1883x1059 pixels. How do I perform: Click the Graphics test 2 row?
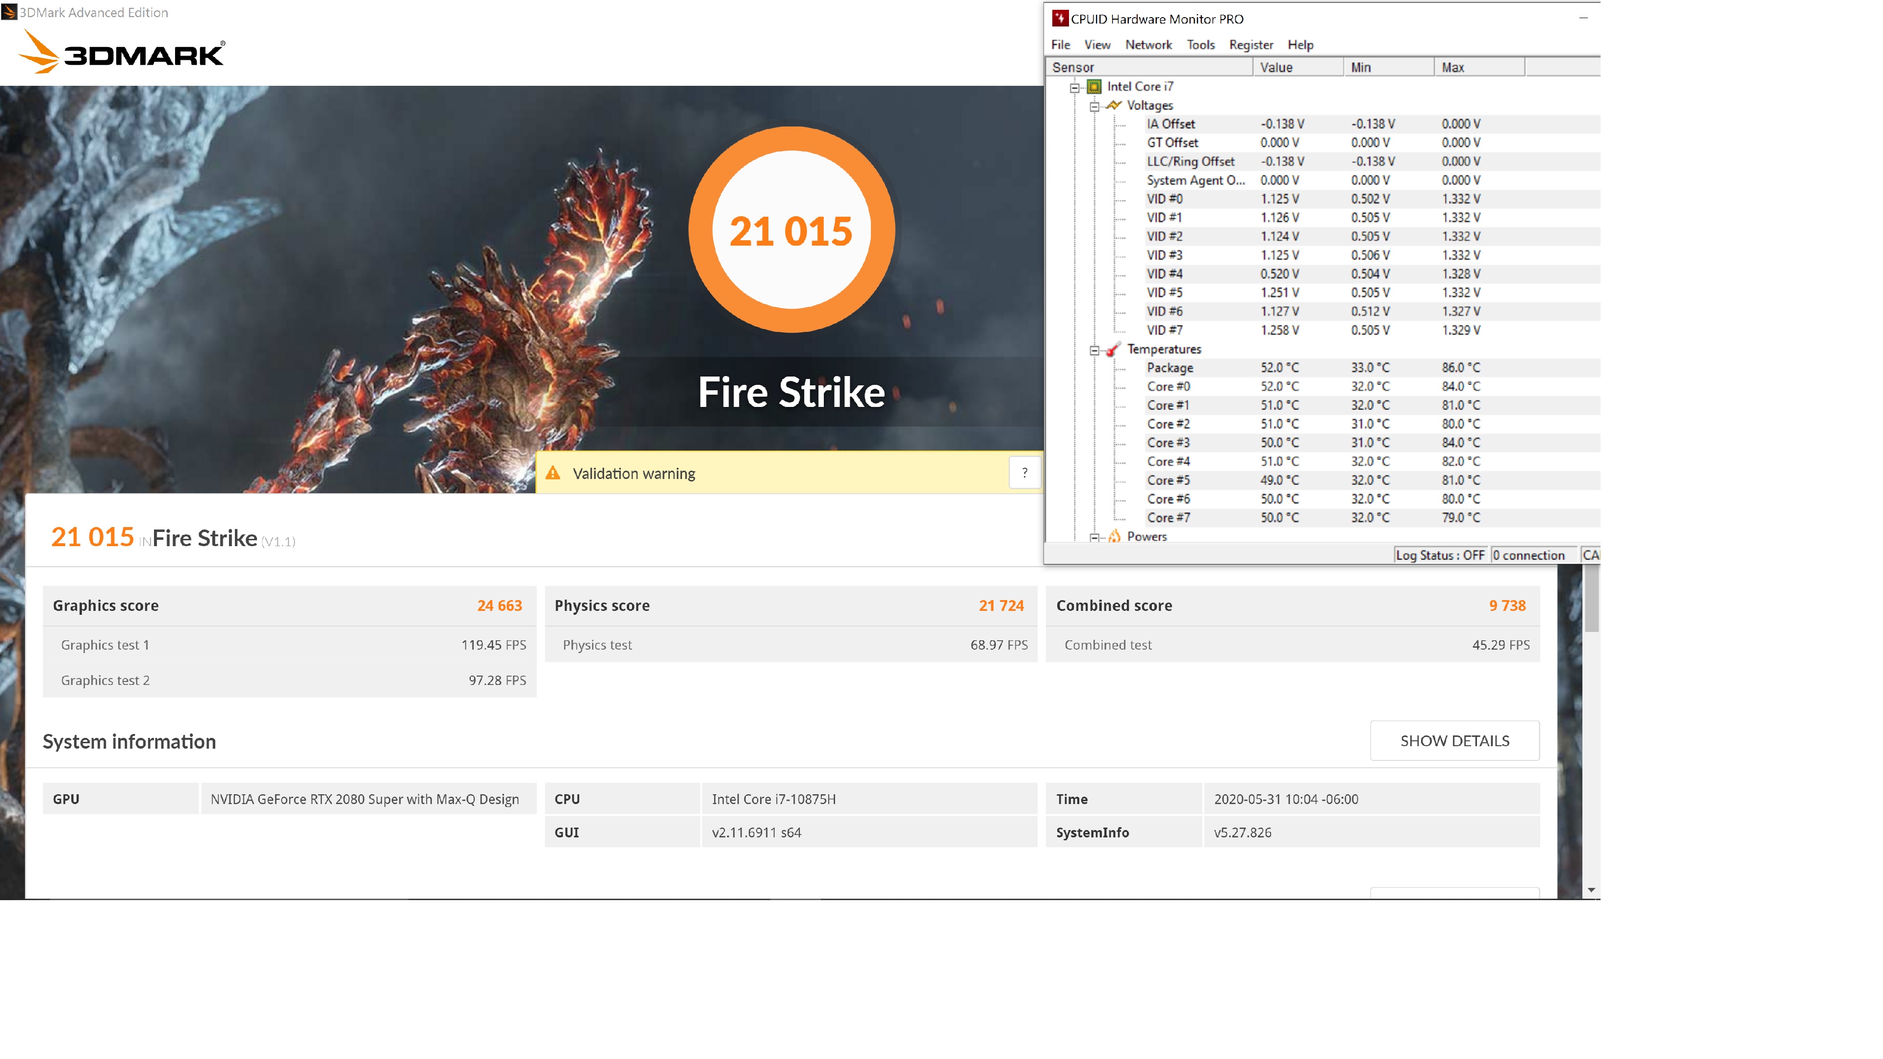tap(289, 681)
